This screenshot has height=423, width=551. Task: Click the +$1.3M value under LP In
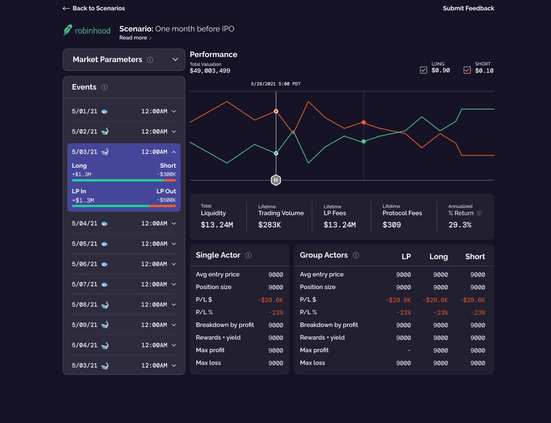click(x=83, y=200)
